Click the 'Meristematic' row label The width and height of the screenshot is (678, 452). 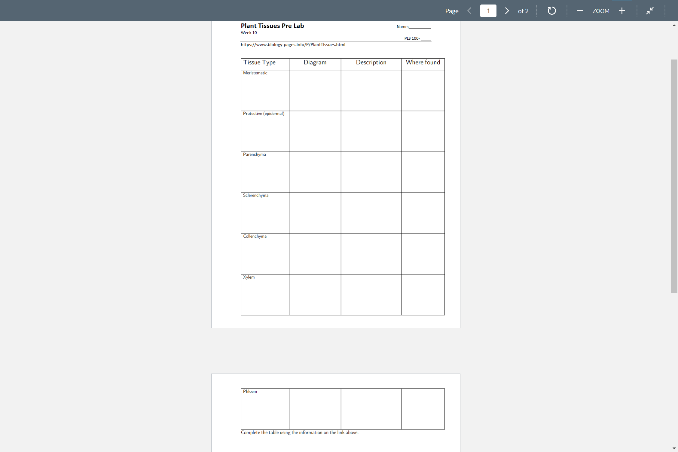tap(255, 73)
